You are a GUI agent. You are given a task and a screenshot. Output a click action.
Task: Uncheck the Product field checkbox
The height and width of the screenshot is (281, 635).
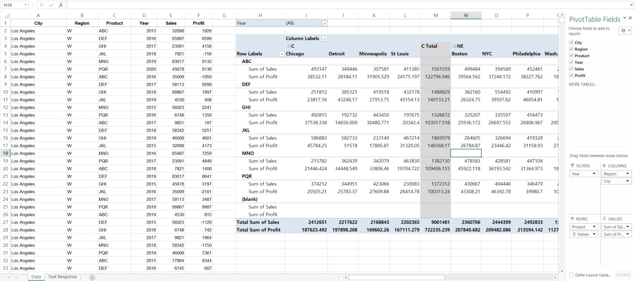[x=571, y=55]
